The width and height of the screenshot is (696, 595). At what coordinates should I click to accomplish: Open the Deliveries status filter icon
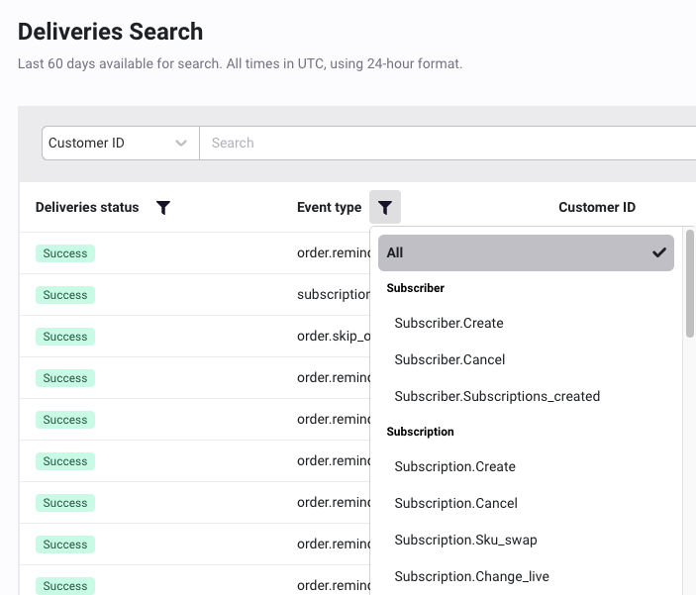163,207
